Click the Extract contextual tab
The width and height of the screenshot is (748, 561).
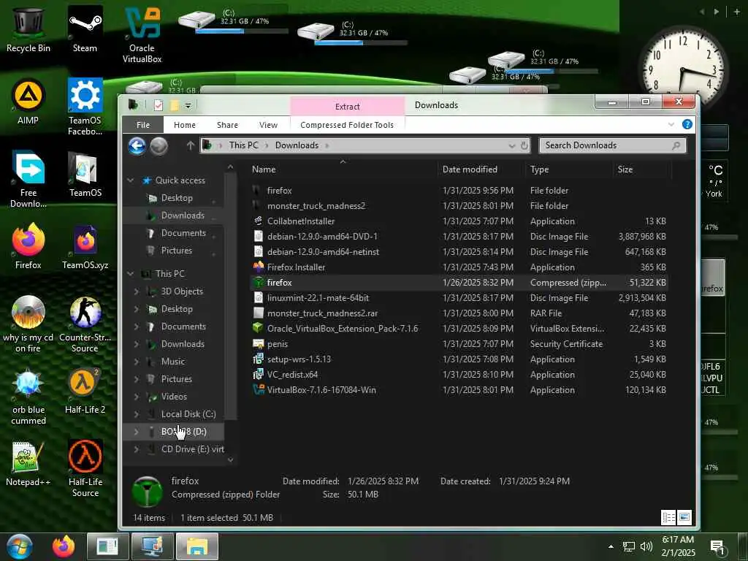pos(347,107)
